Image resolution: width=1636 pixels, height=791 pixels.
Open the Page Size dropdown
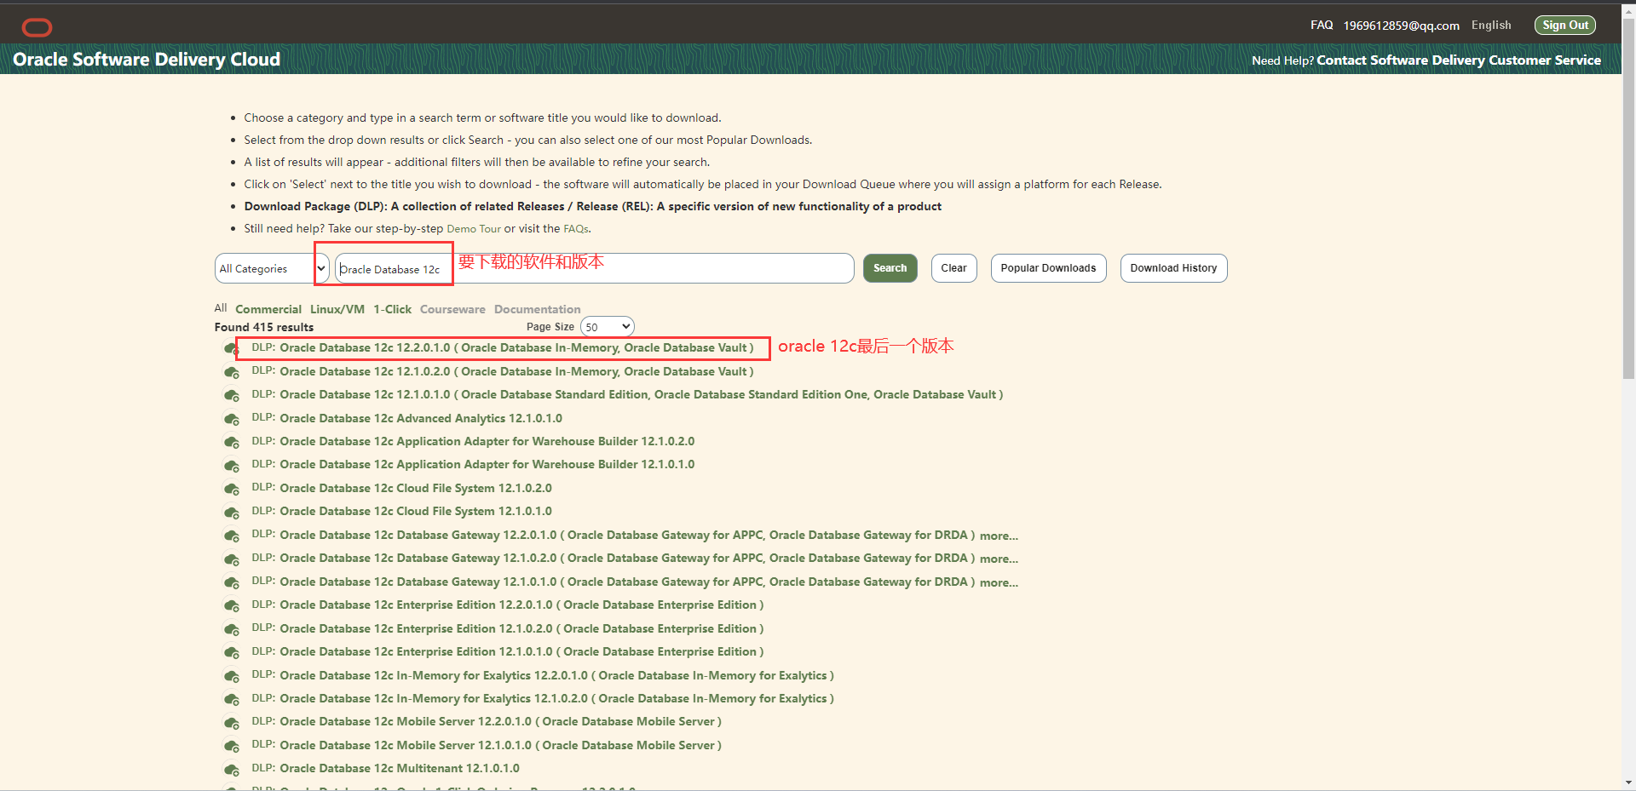coord(607,327)
